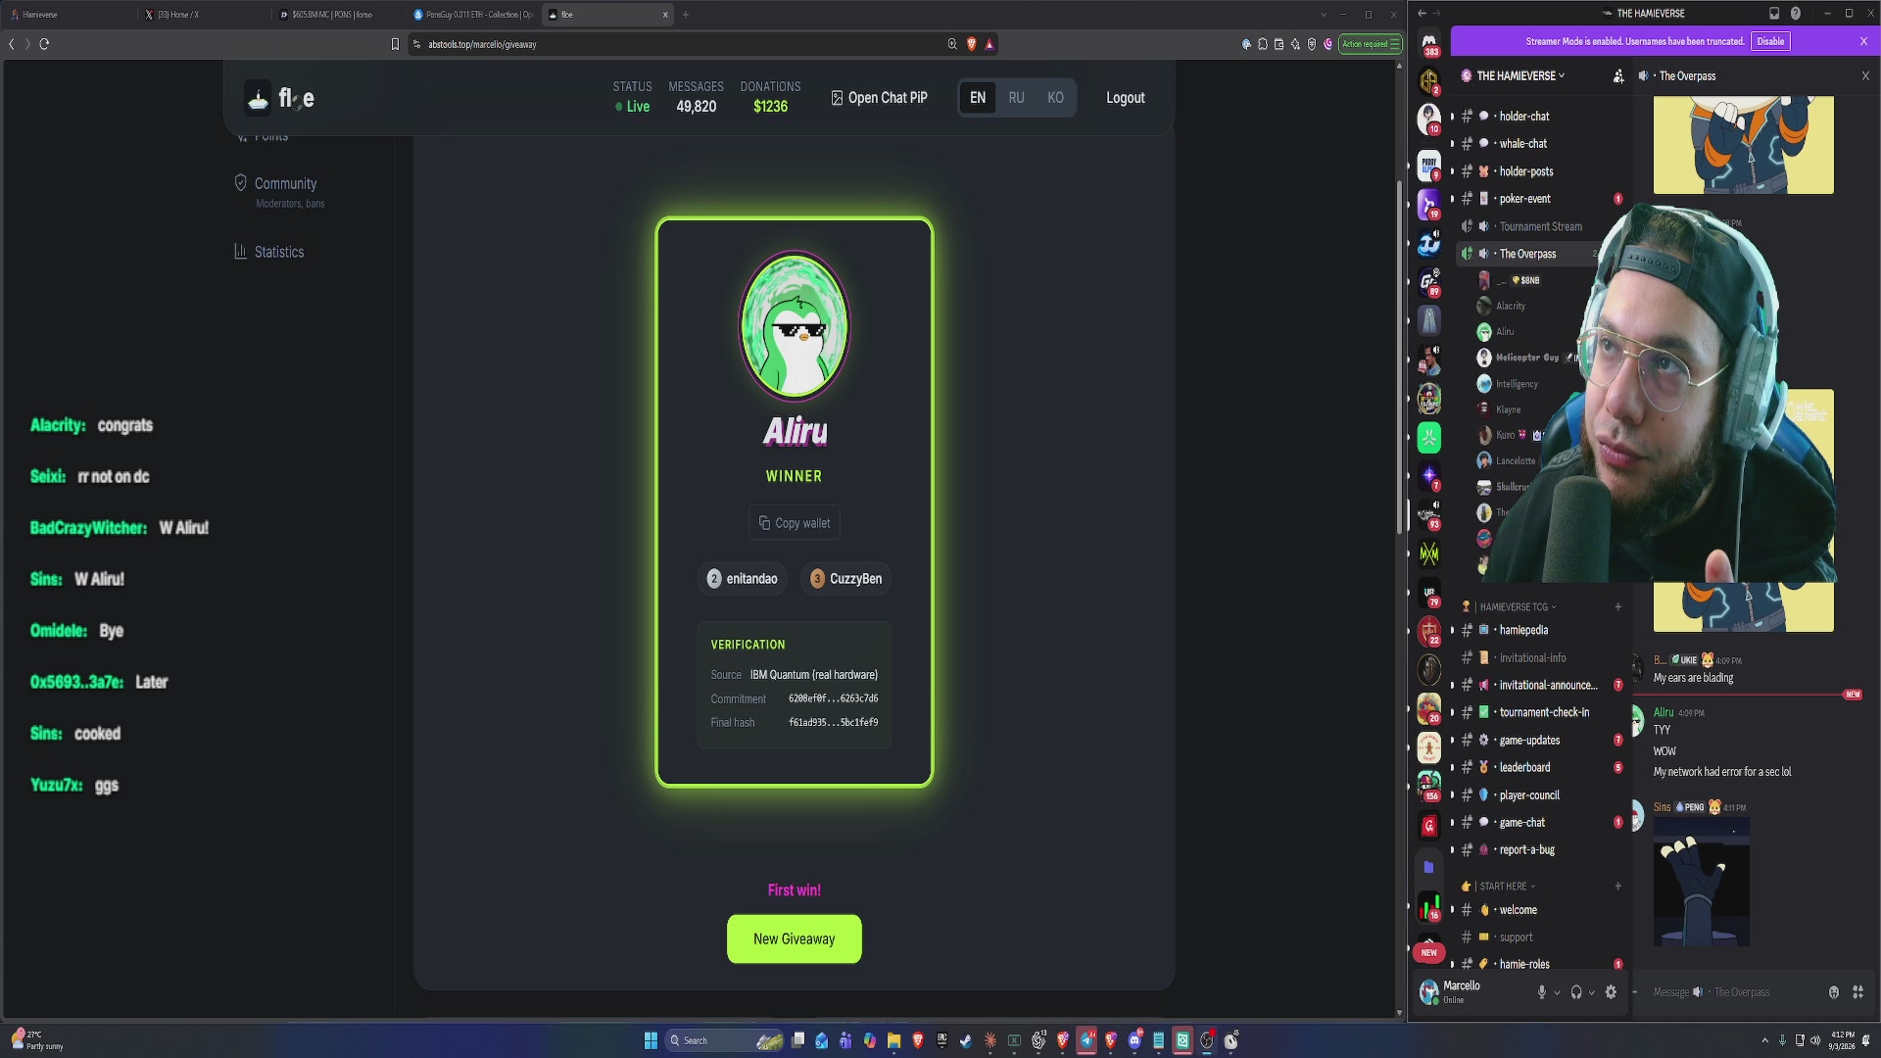Image resolution: width=1881 pixels, height=1058 pixels.
Task: Switch language to KO
Action: (1055, 98)
